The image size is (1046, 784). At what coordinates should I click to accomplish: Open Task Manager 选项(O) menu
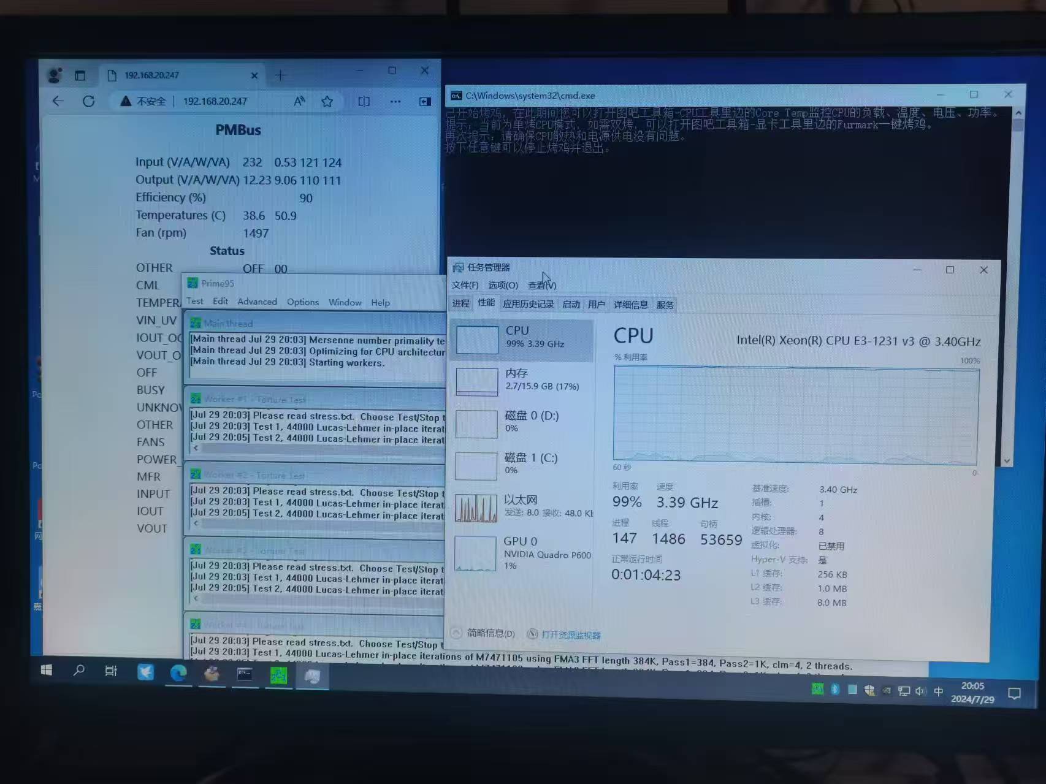pyautogui.click(x=503, y=285)
